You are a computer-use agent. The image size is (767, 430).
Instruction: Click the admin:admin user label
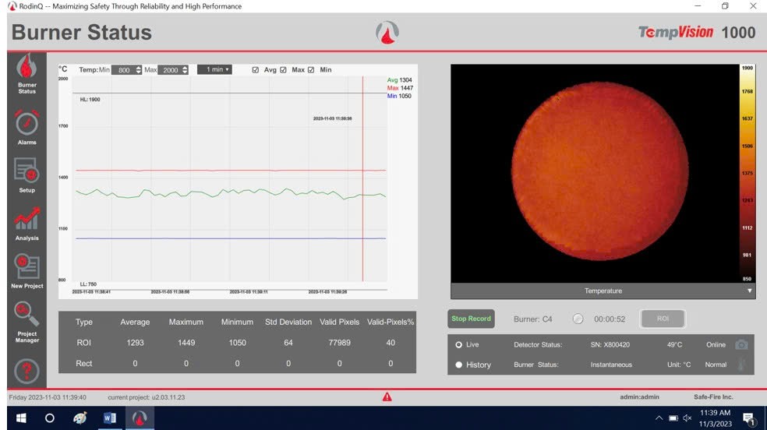639,397
